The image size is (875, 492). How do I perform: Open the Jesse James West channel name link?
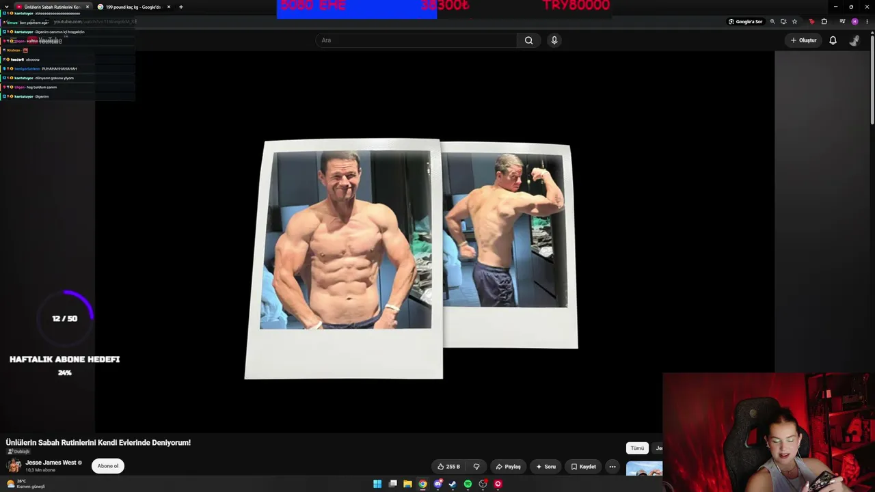(51, 463)
